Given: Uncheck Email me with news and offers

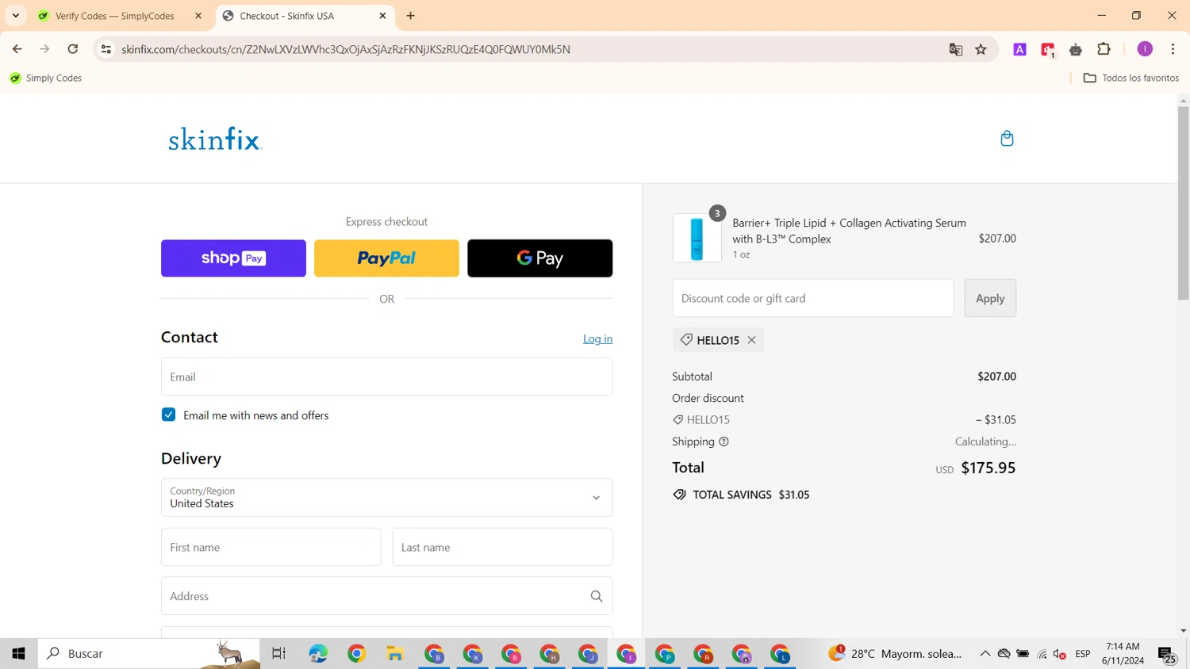Looking at the screenshot, I should [x=168, y=415].
